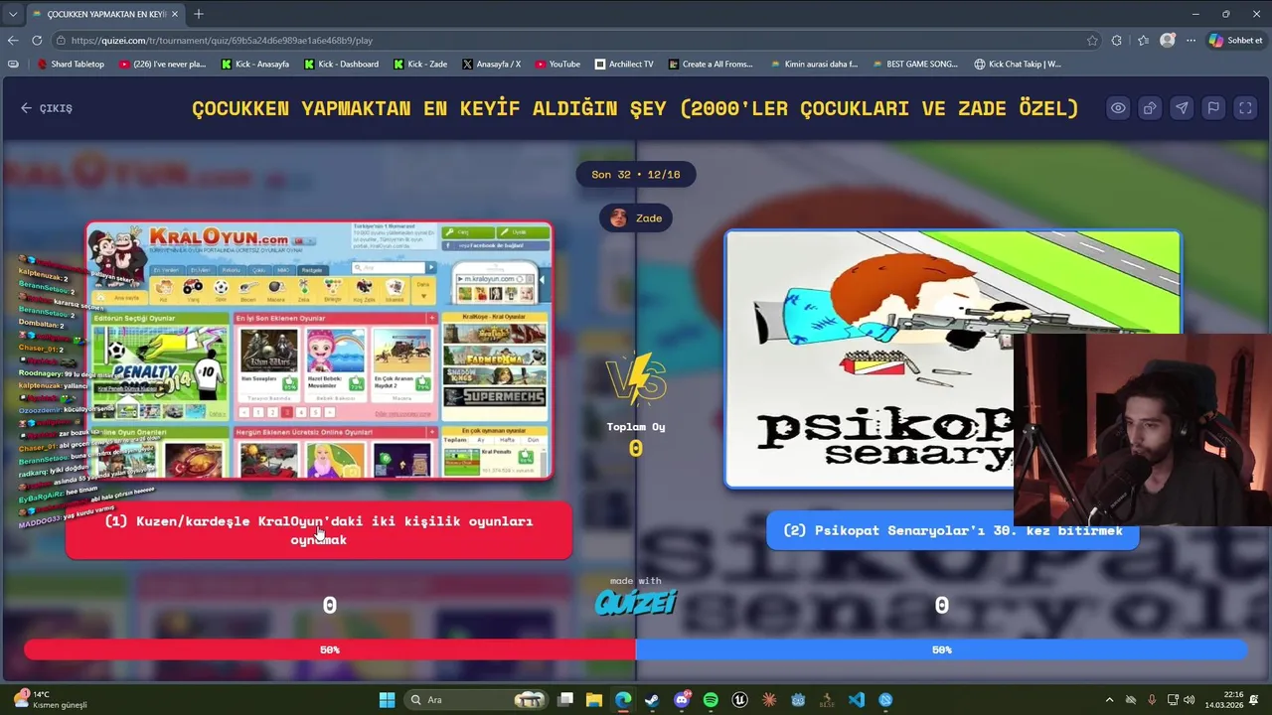
Task: Click the Psikopat Senaryolar cartoon thumbnail
Action: point(952,359)
